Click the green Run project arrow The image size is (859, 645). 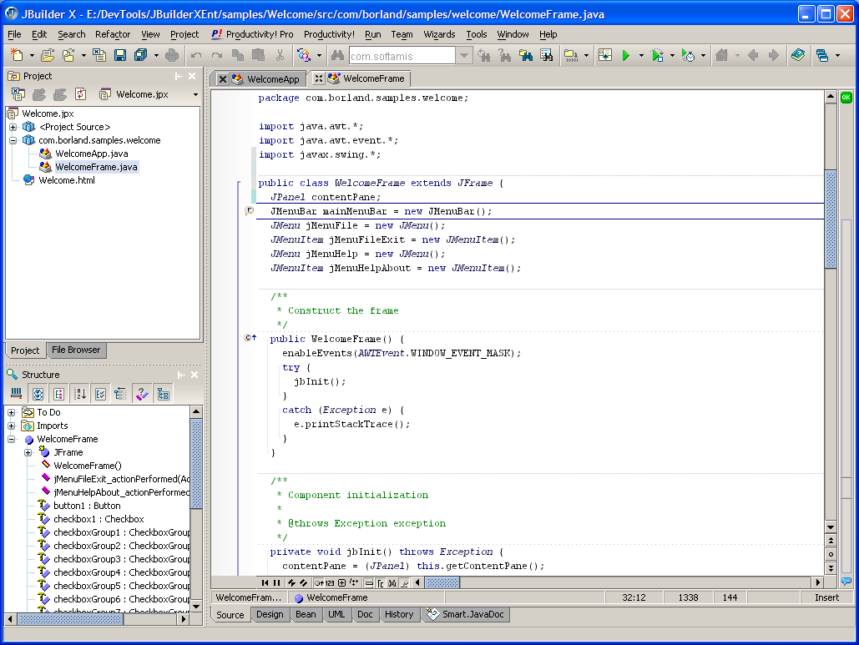pos(625,55)
